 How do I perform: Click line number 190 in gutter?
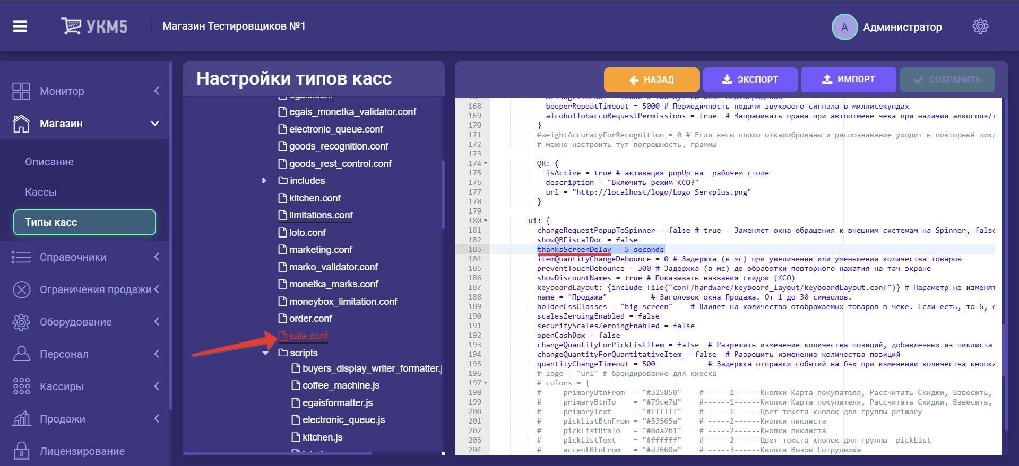474,316
